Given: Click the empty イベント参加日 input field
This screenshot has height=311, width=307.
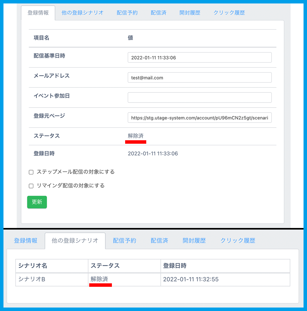Looking at the screenshot, I should click(200, 97).
